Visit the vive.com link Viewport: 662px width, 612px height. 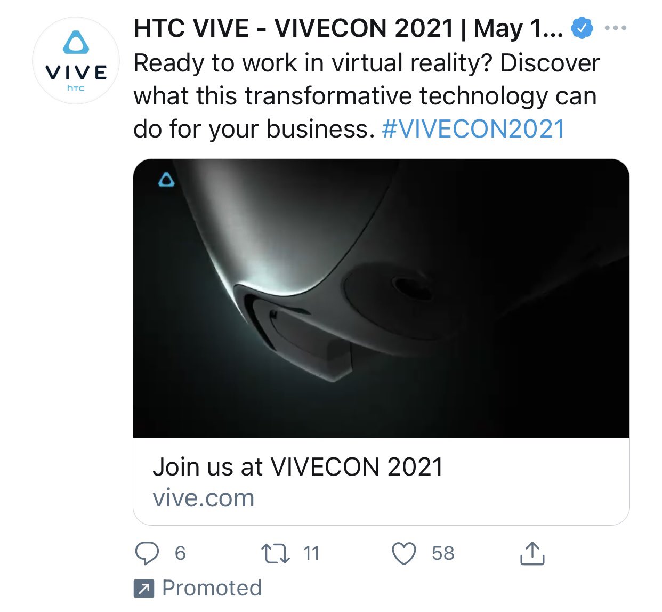click(x=204, y=497)
